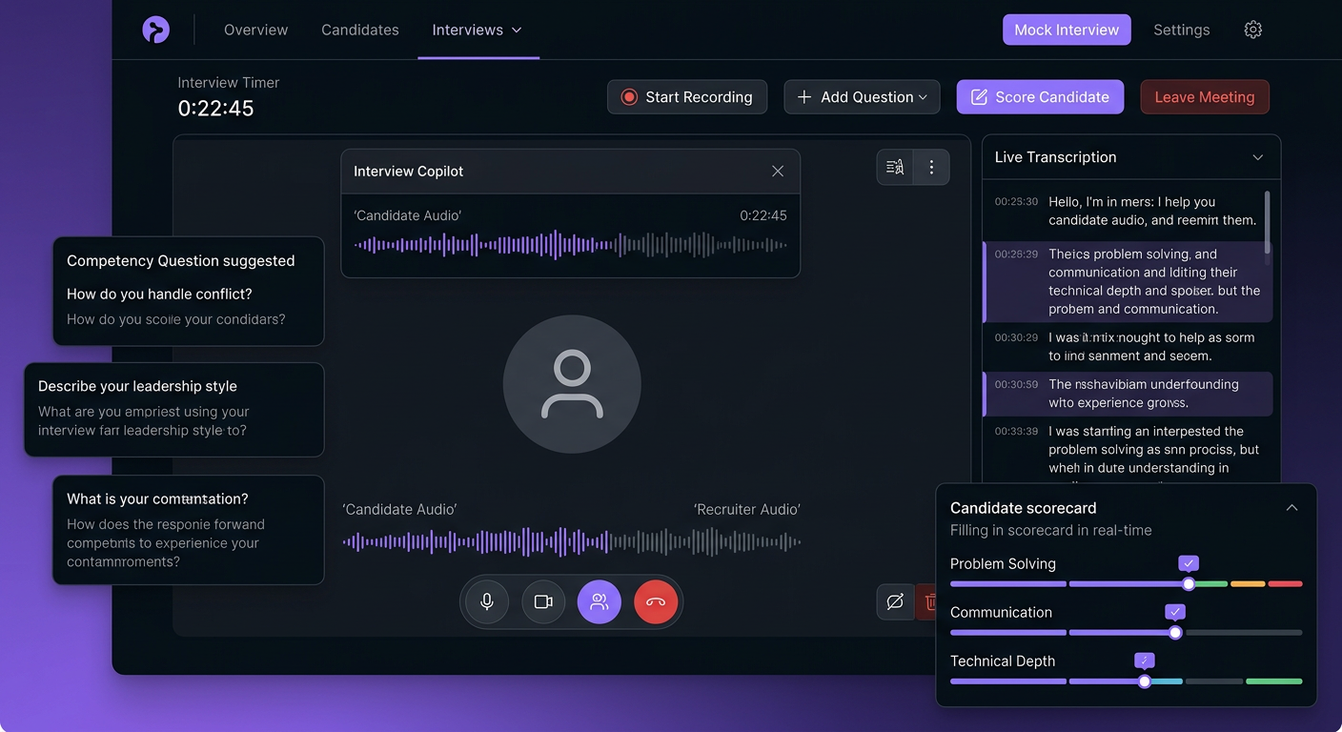The image size is (1342, 732).
Task: Collapse the Candidate scorecard panel
Action: pos(1291,508)
